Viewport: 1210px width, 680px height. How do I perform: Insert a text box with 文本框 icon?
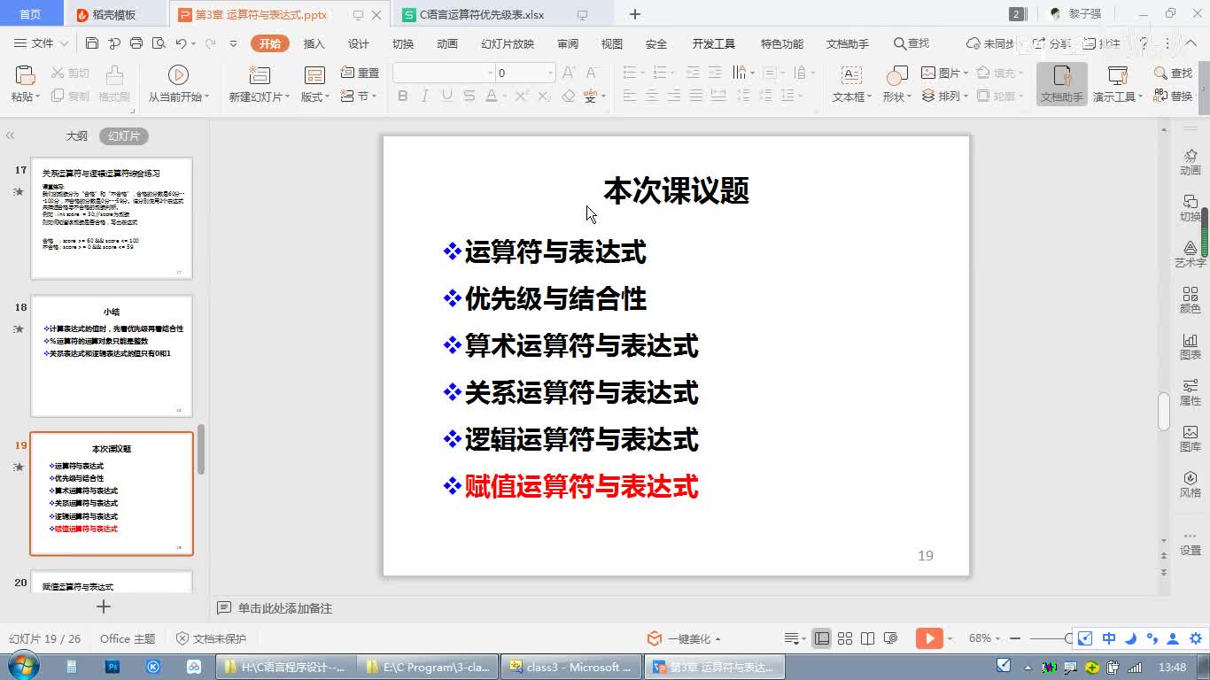[851, 84]
